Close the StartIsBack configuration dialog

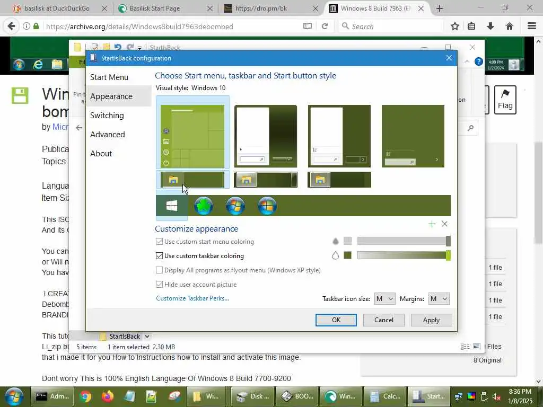[449, 58]
